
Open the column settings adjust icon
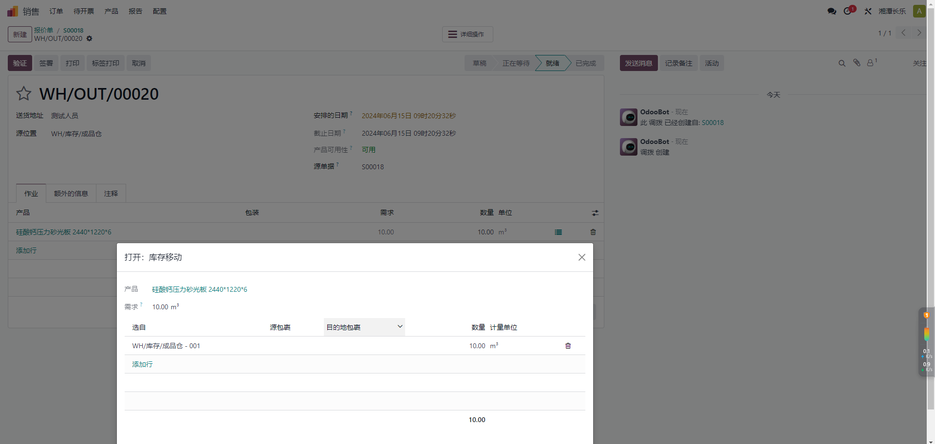point(595,213)
